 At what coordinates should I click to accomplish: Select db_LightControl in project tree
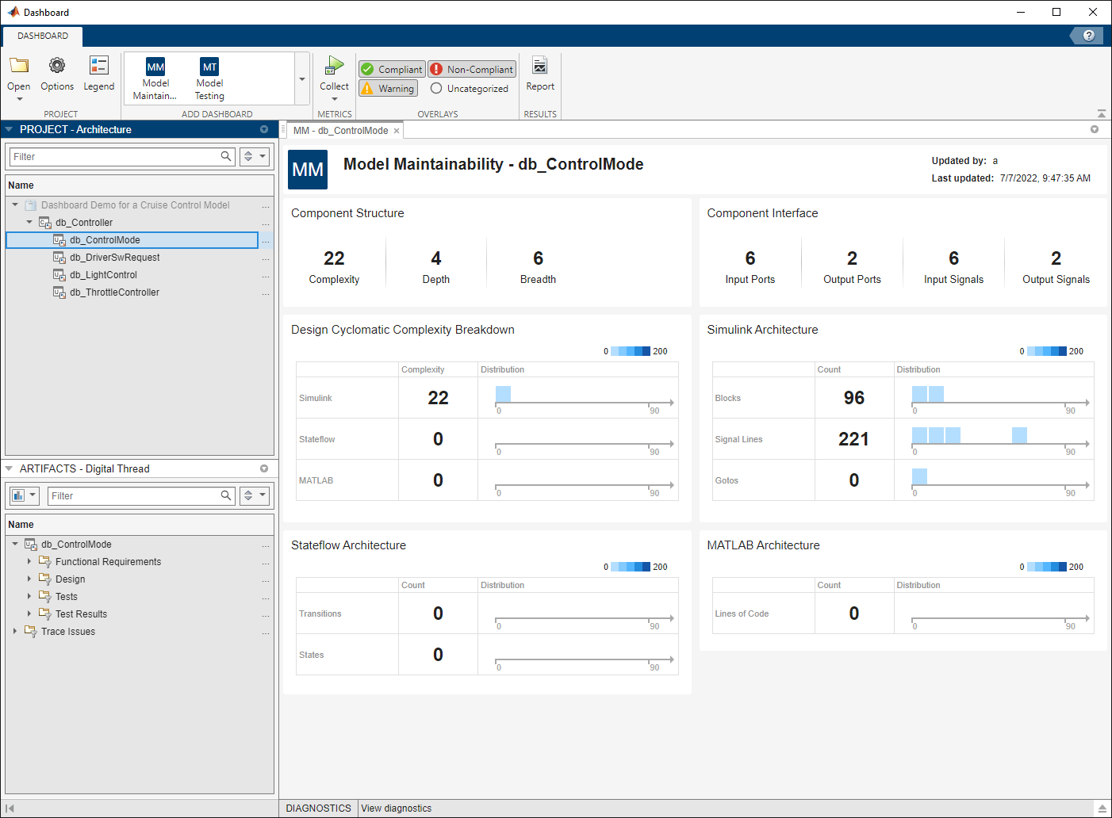click(103, 275)
